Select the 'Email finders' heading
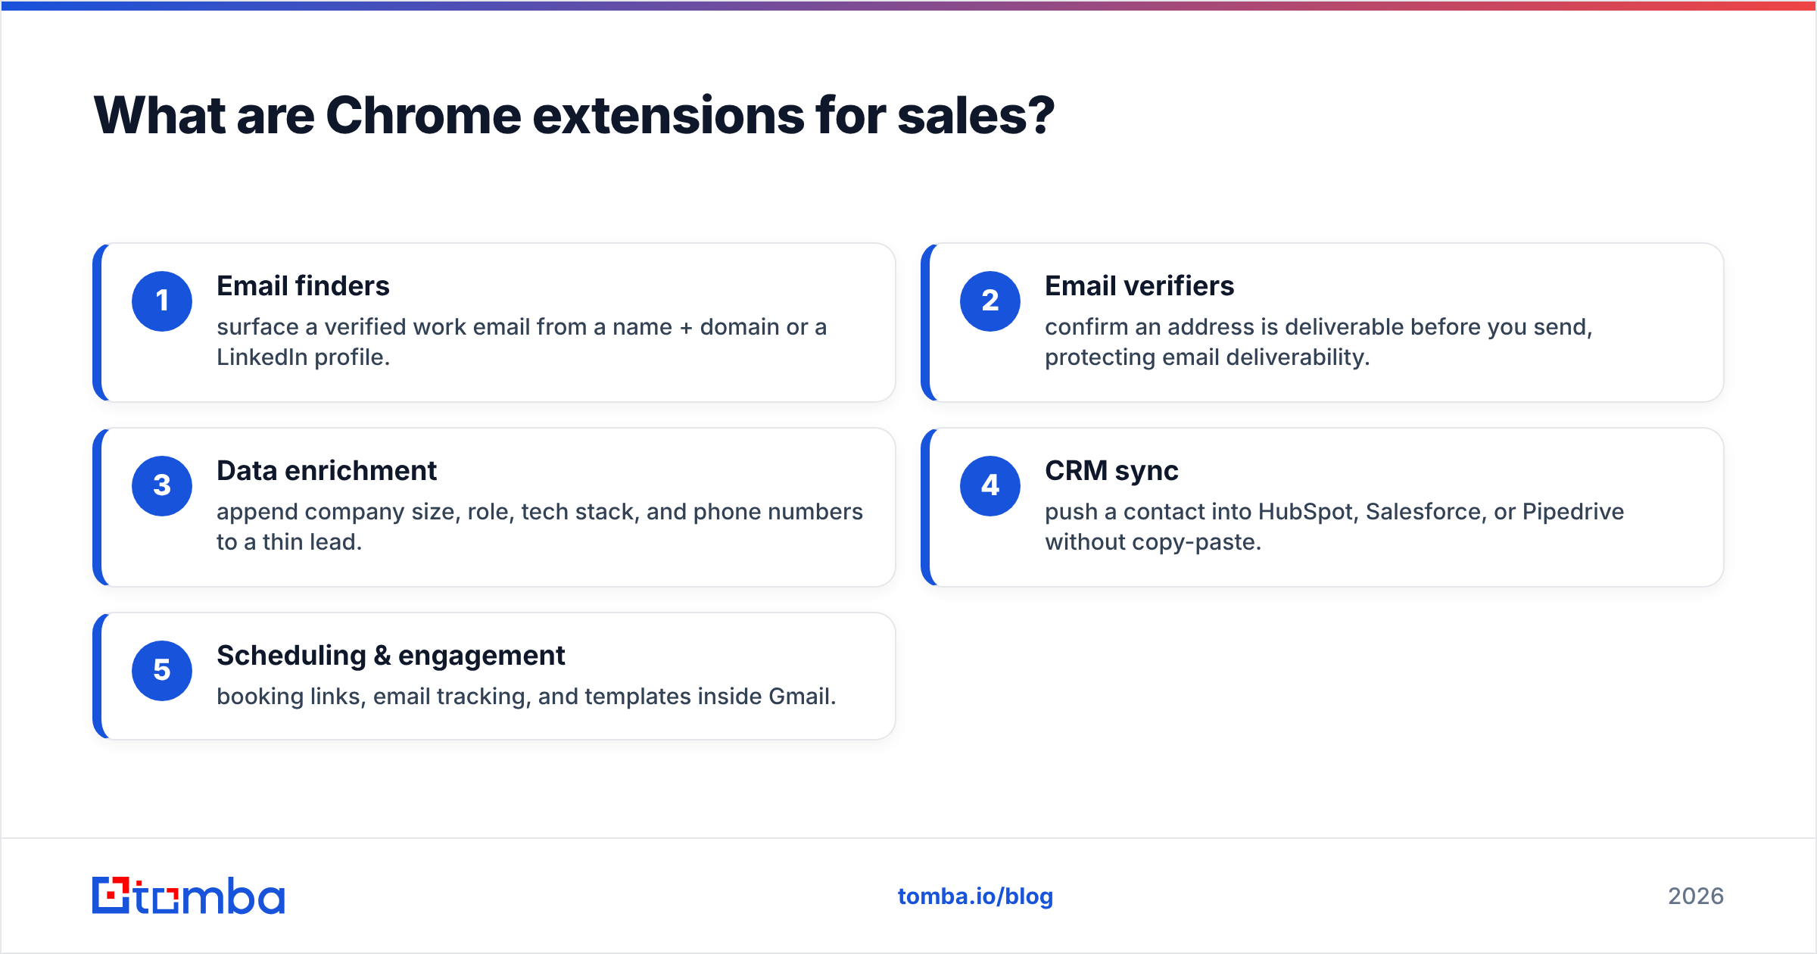The image size is (1817, 954). [x=303, y=286]
